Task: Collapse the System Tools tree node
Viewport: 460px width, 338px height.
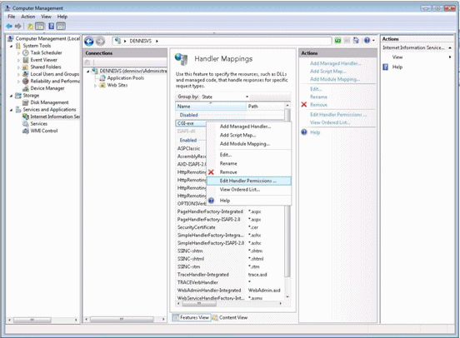Action: 11,46
